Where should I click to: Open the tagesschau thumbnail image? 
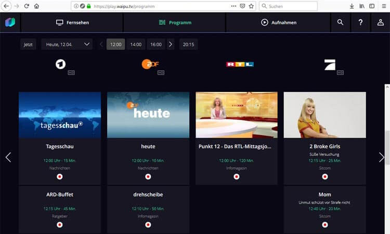pyautogui.click(x=60, y=115)
